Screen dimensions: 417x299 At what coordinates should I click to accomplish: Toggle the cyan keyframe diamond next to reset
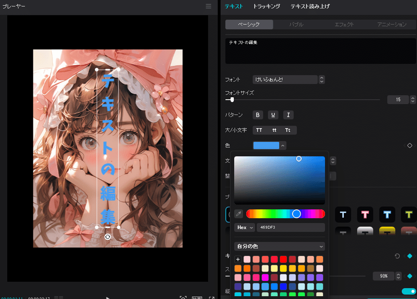pos(409,256)
